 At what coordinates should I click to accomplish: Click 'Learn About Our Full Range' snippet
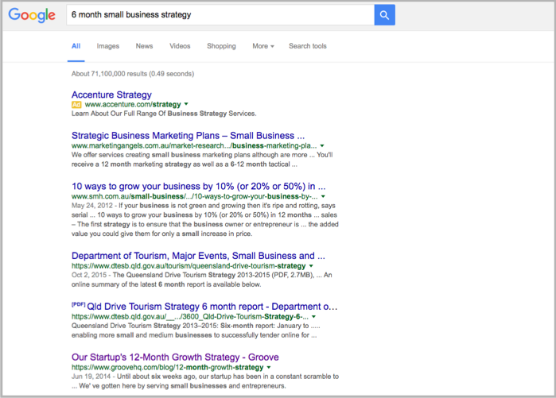click(x=164, y=114)
